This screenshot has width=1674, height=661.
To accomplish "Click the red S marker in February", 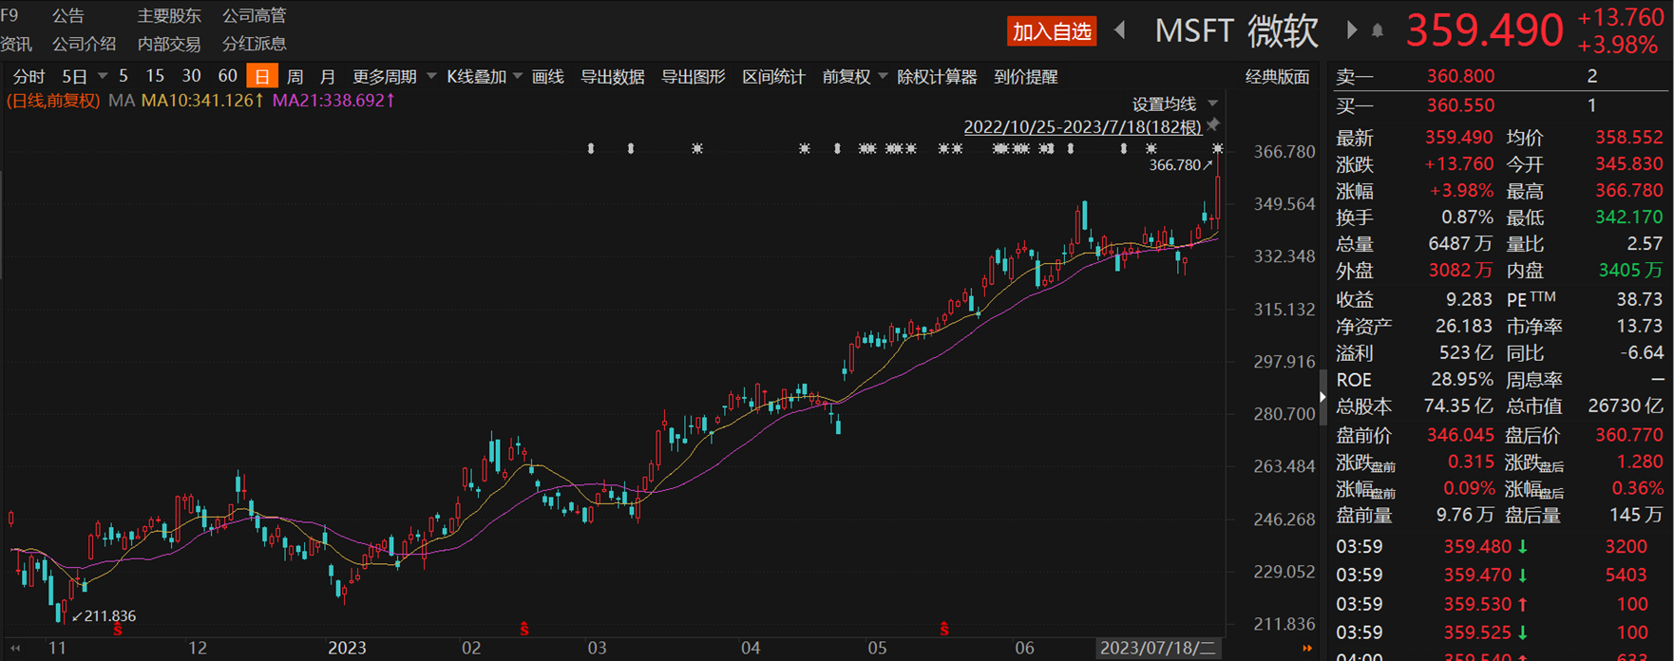I will (x=524, y=629).
